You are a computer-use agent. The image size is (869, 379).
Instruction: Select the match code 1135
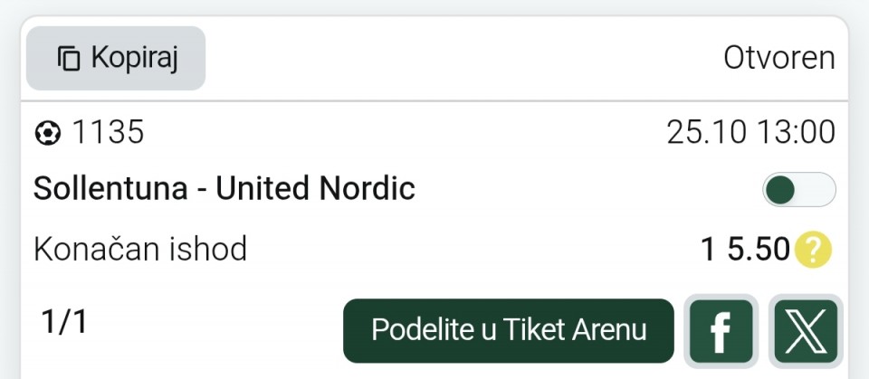(x=108, y=133)
